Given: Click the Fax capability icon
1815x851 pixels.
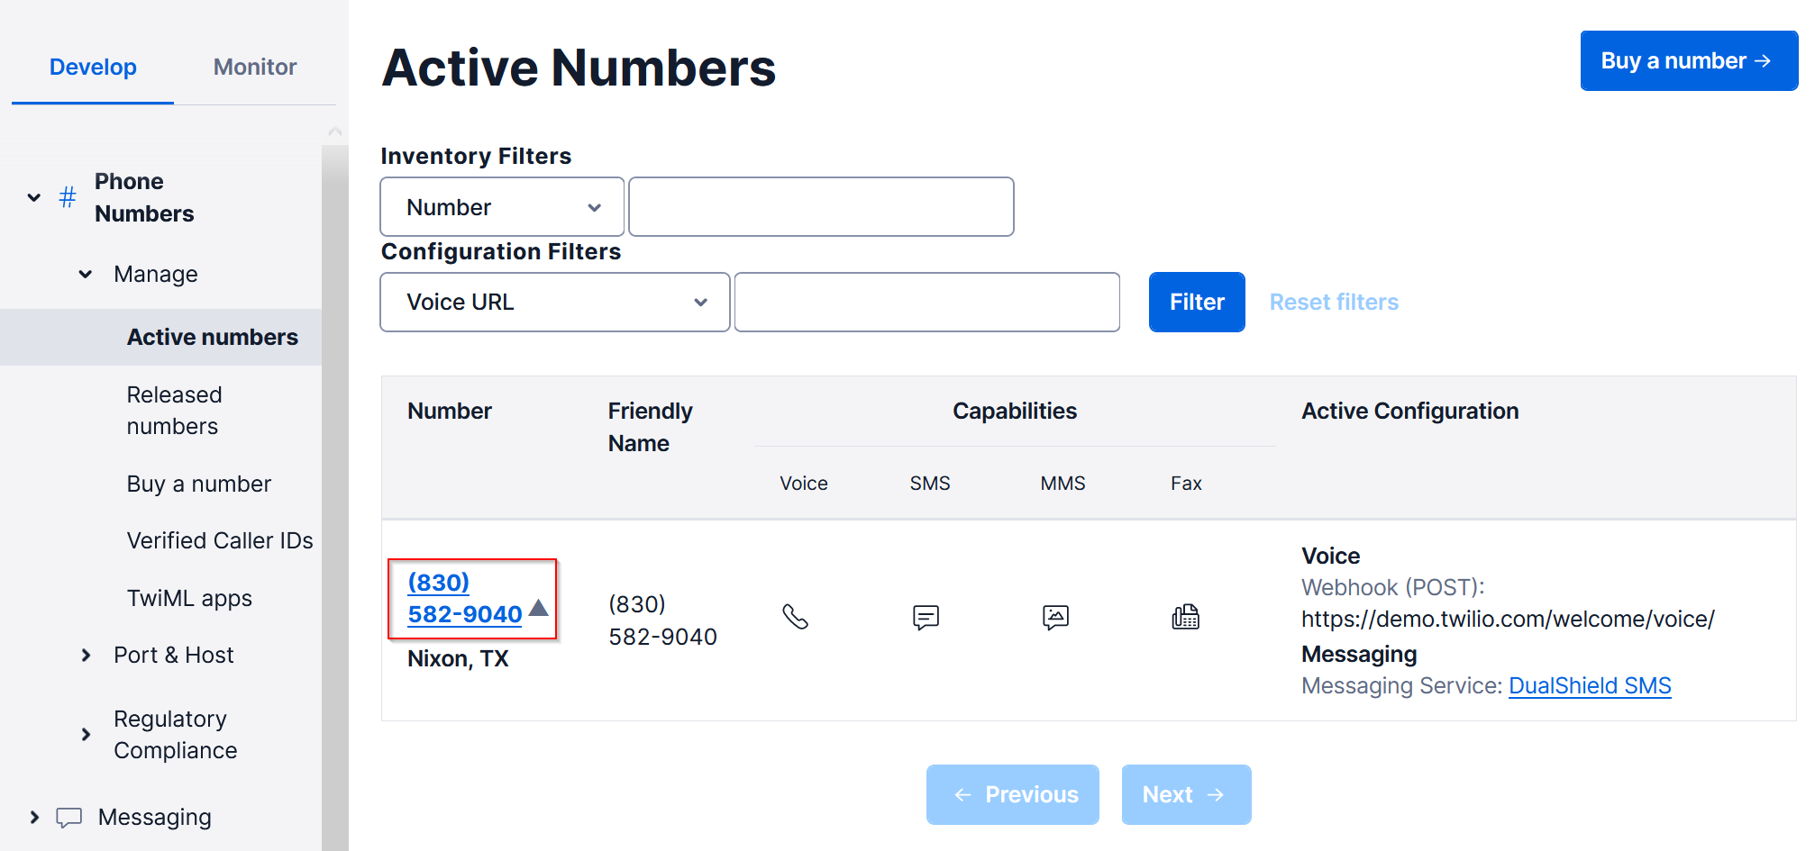Looking at the screenshot, I should [x=1185, y=617].
